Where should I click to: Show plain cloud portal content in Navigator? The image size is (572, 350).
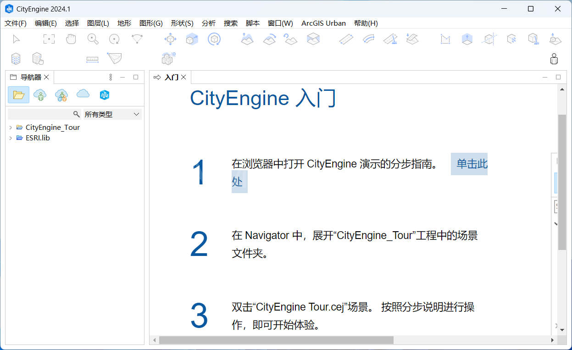[83, 94]
